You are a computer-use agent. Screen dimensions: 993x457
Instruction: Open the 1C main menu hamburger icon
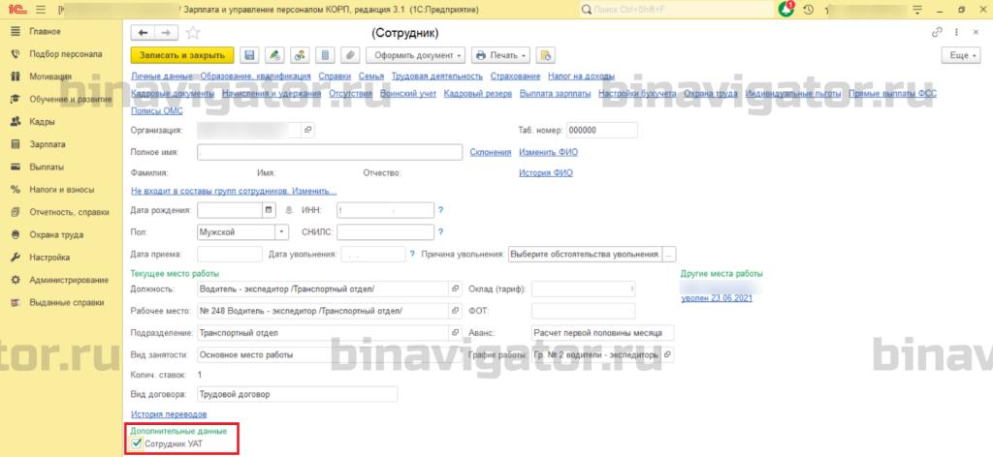coord(41,10)
